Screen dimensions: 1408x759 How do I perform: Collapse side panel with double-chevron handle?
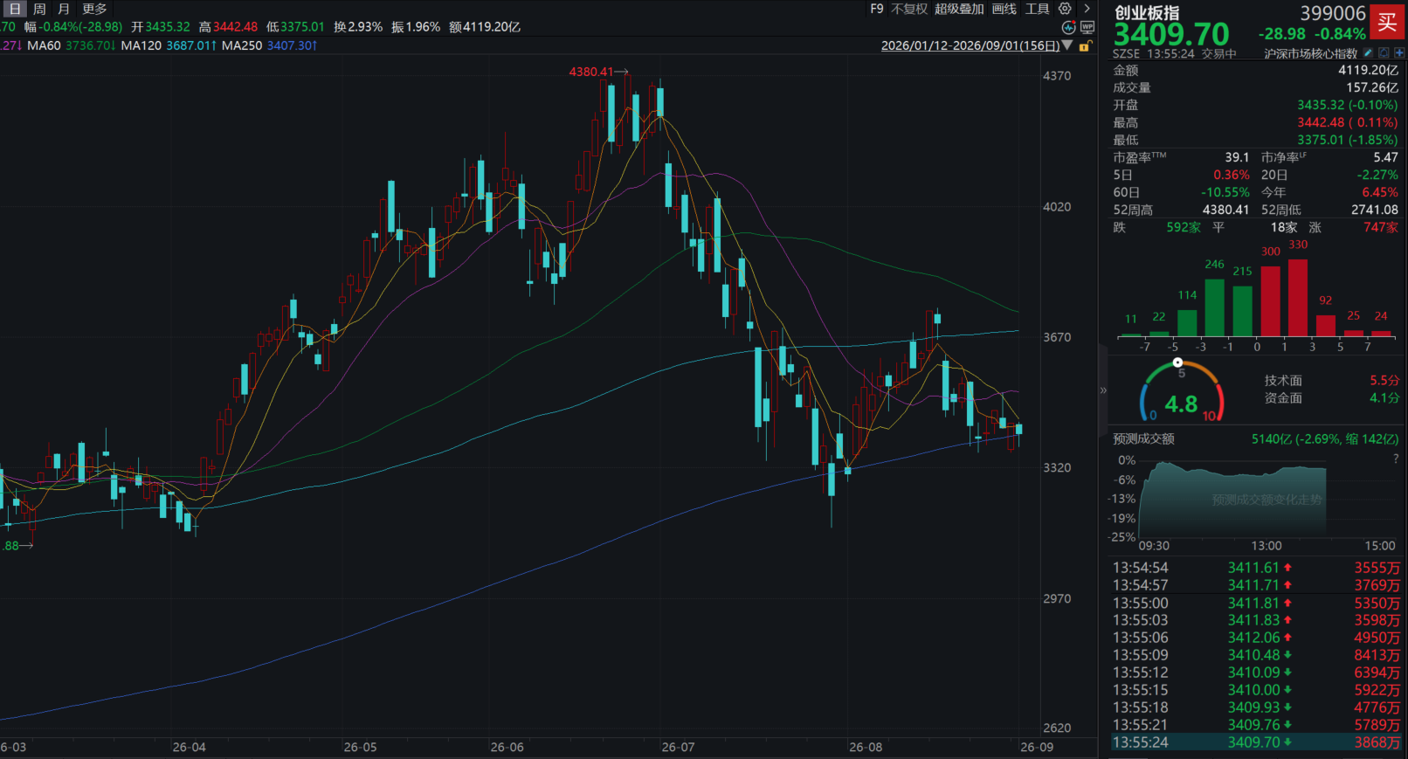click(1103, 390)
